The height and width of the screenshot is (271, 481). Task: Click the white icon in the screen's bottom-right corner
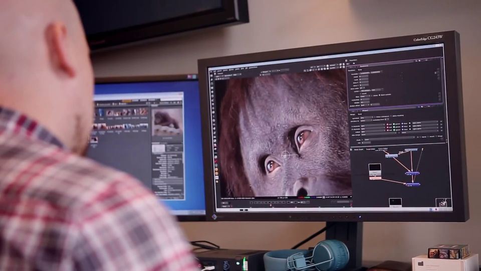tap(443, 203)
